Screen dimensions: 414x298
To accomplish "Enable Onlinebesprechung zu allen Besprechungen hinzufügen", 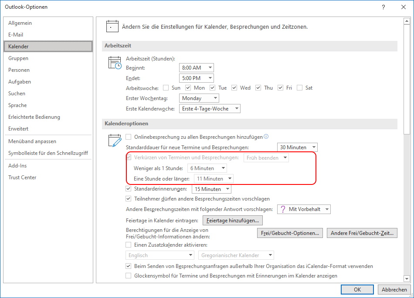I will (x=128, y=137).
